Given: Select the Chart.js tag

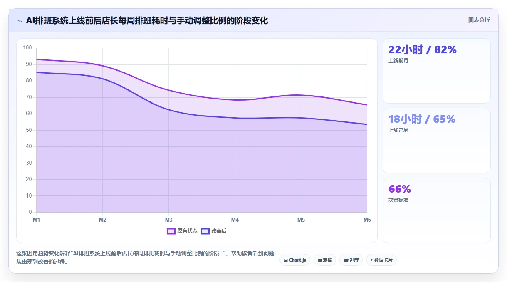Looking at the screenshot, I should pyautogui.click(x=295, y=260).
